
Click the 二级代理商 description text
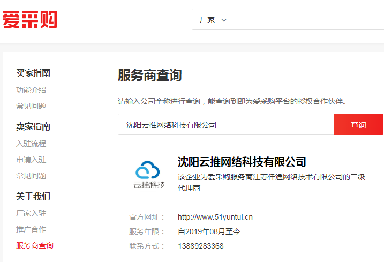click(x=272, y=182)
